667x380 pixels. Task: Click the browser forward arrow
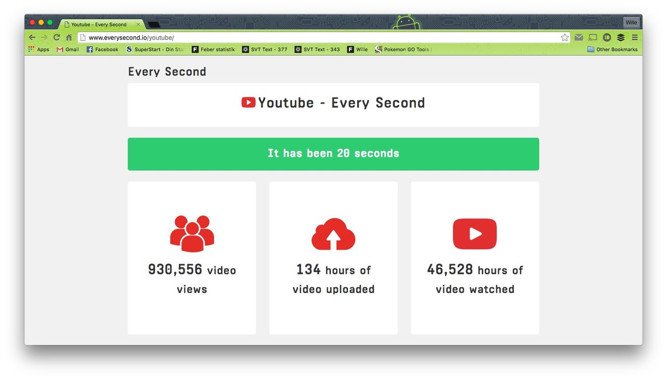[x=44, y=37]
